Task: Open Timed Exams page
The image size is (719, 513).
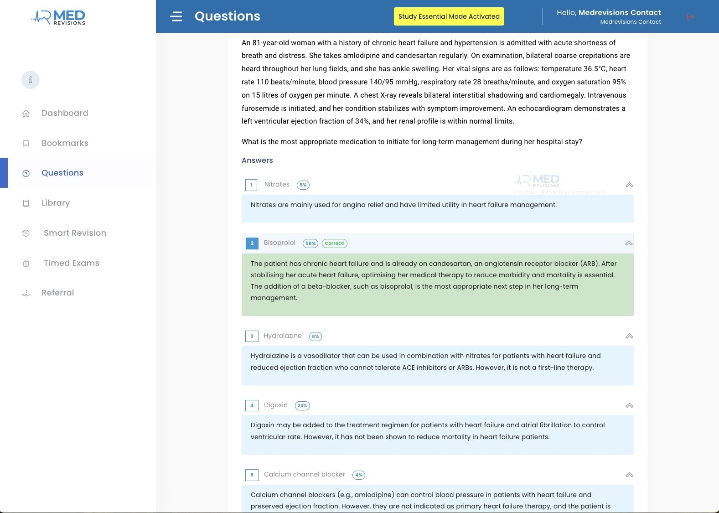Action: tap(72, 263)
